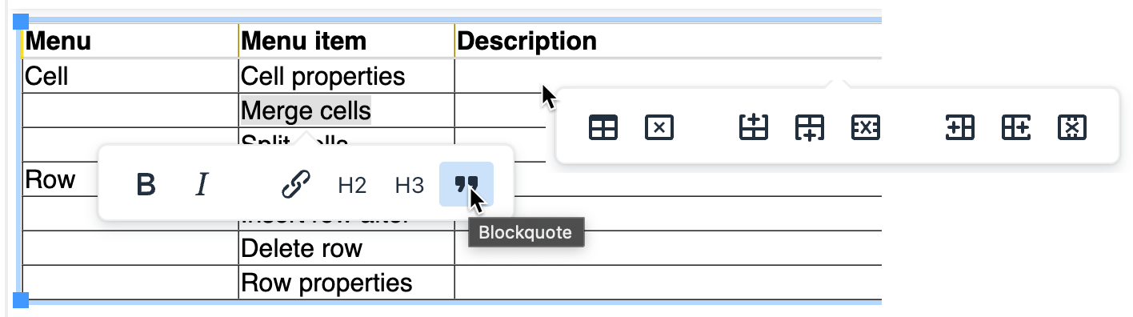The image size is (1133, 317).
Task: Toggle the Blockquote button
Action: tap(466, 184)
